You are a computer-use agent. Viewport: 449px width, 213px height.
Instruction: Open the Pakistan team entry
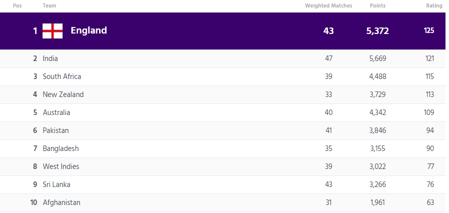[56, 130]
